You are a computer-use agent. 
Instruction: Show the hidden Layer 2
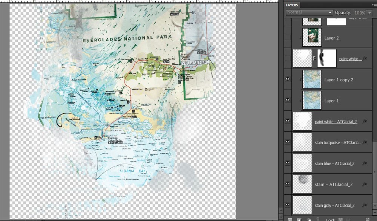[288, 38]
